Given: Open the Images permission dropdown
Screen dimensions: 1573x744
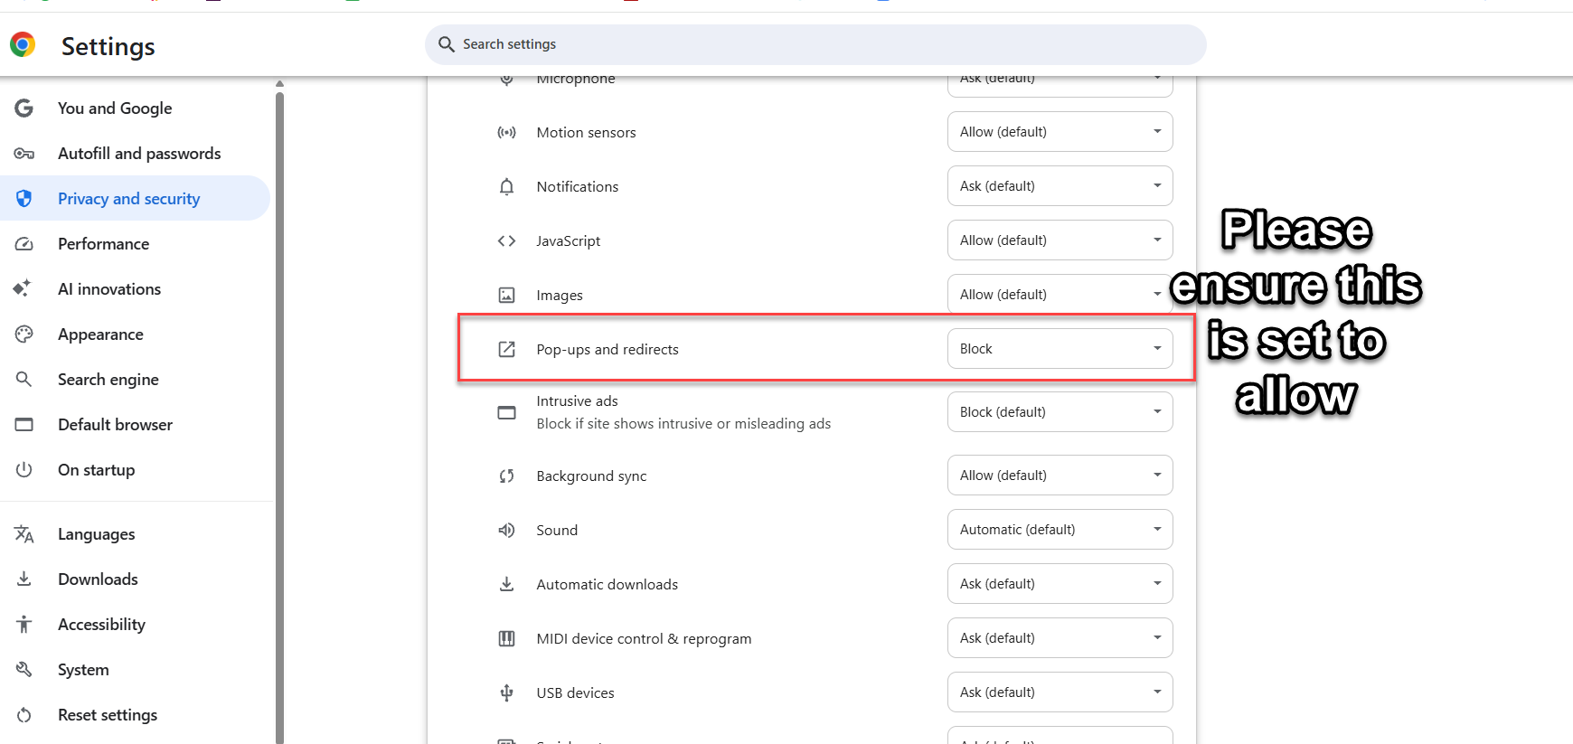Looking at the screenshot, I should click(x=1060, y=295).
